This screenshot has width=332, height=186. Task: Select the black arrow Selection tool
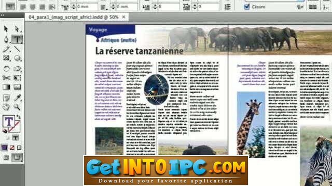point(6,29)
